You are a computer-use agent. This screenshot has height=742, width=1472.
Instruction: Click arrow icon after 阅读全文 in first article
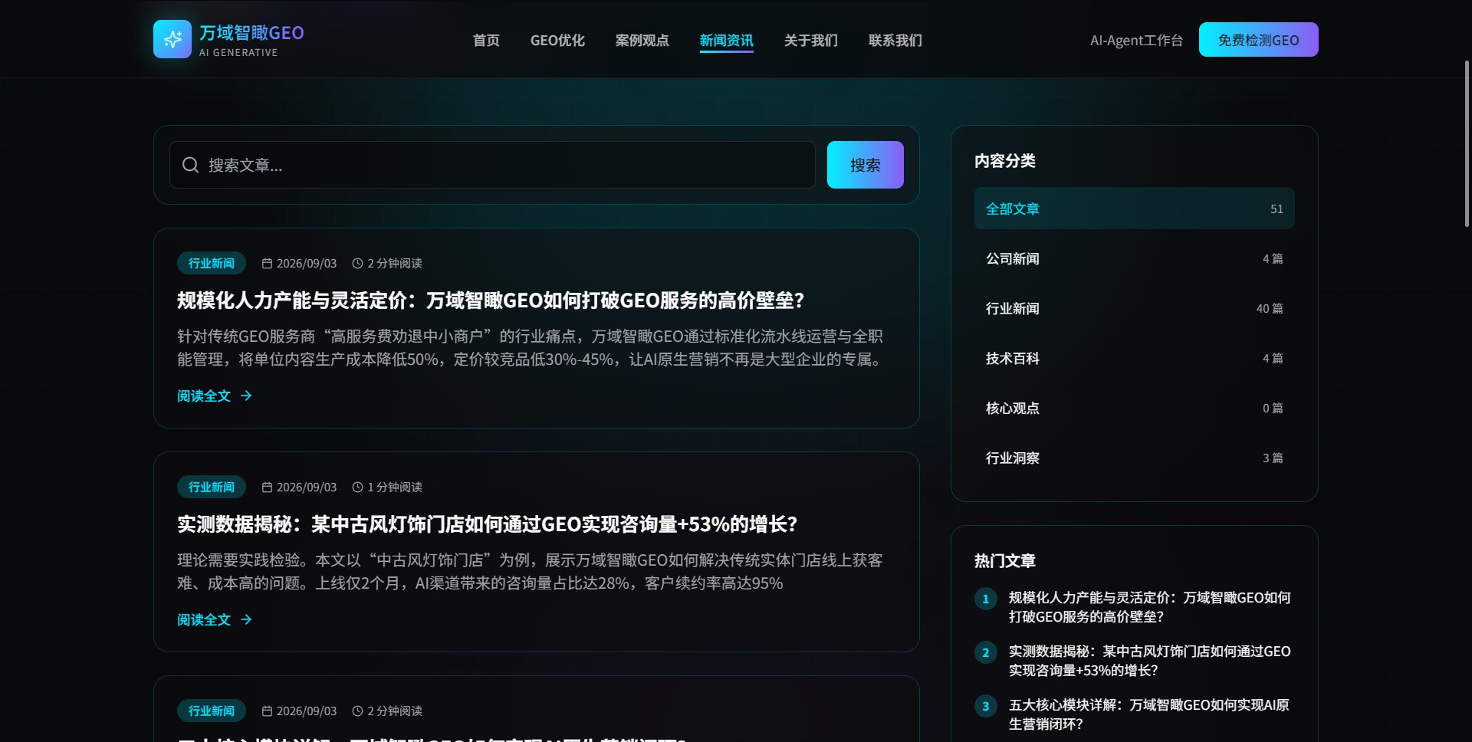pos(246,396)
